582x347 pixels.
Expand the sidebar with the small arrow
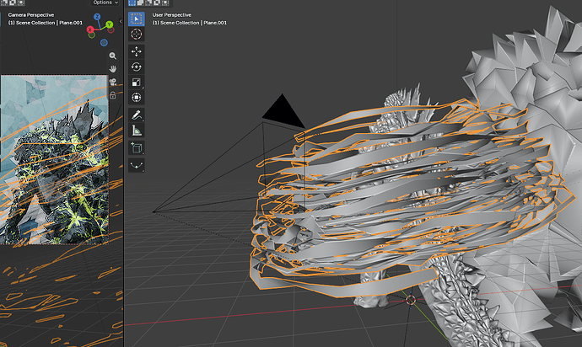point(121,22)
